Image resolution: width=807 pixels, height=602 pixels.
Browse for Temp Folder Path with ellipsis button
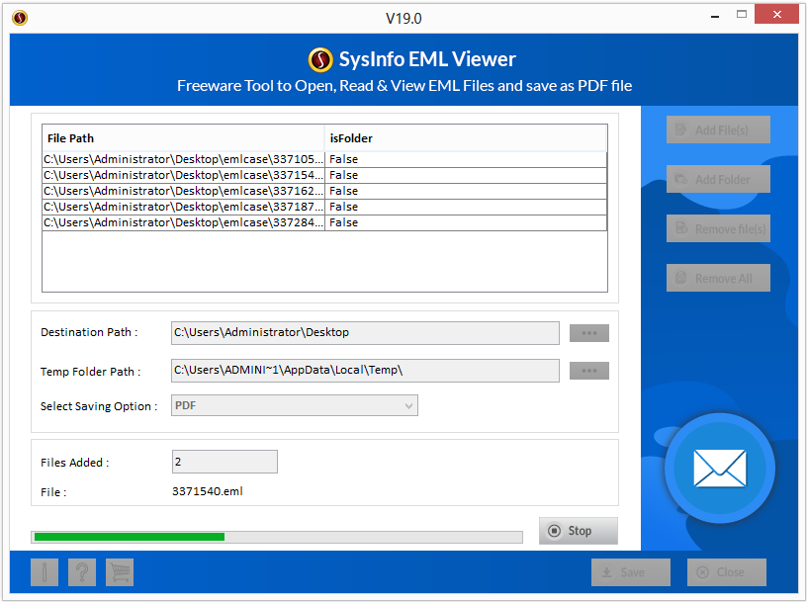pyautogui.click(x=588, y=371)
